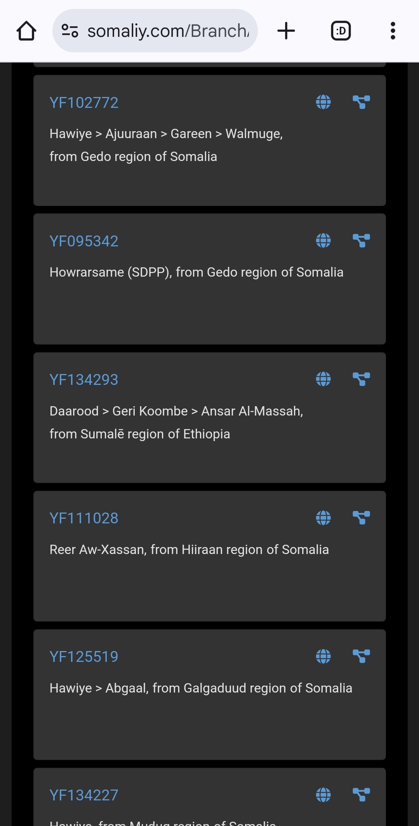
Task: Open the YF125519 link
Action: [84, 657]
